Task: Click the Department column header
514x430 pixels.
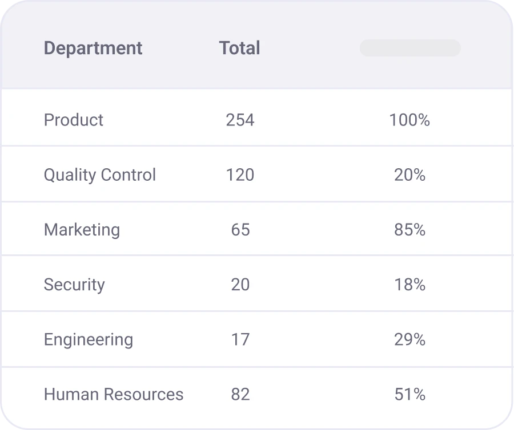Action: [93, 48]
